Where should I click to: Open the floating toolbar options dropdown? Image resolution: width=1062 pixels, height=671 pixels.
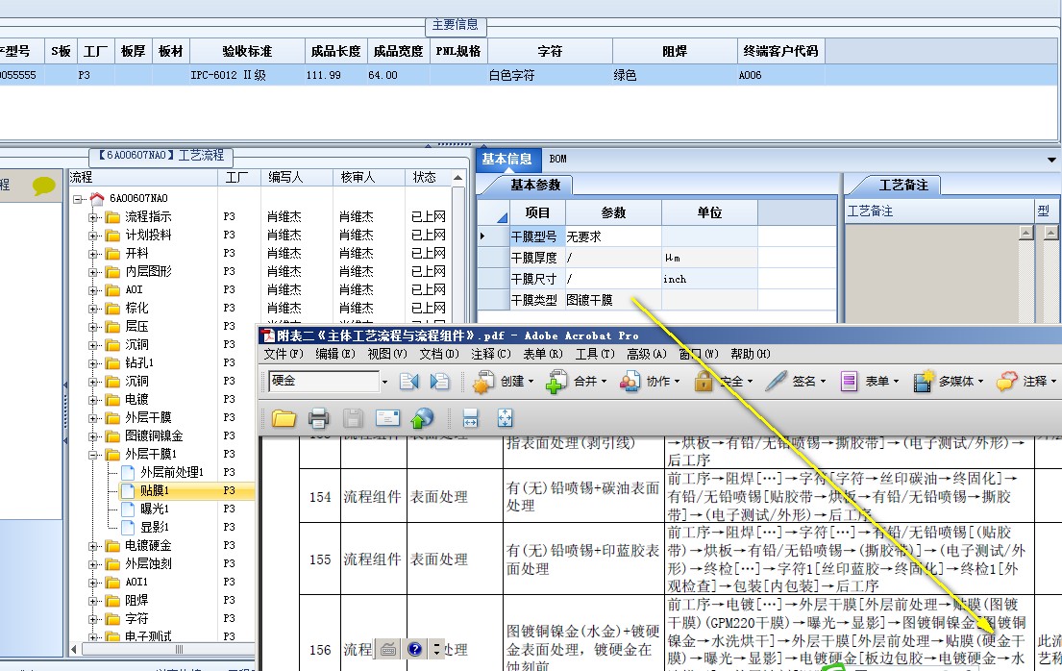coord(437,649)
